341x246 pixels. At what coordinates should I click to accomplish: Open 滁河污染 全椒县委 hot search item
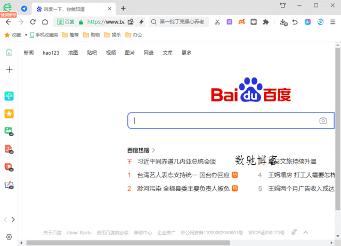[183, 189]
